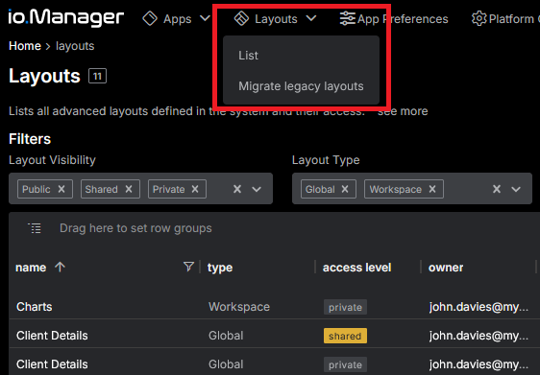The image size is (540, 375).
Task: Click the layouts count badge 11
Action: 97,76
